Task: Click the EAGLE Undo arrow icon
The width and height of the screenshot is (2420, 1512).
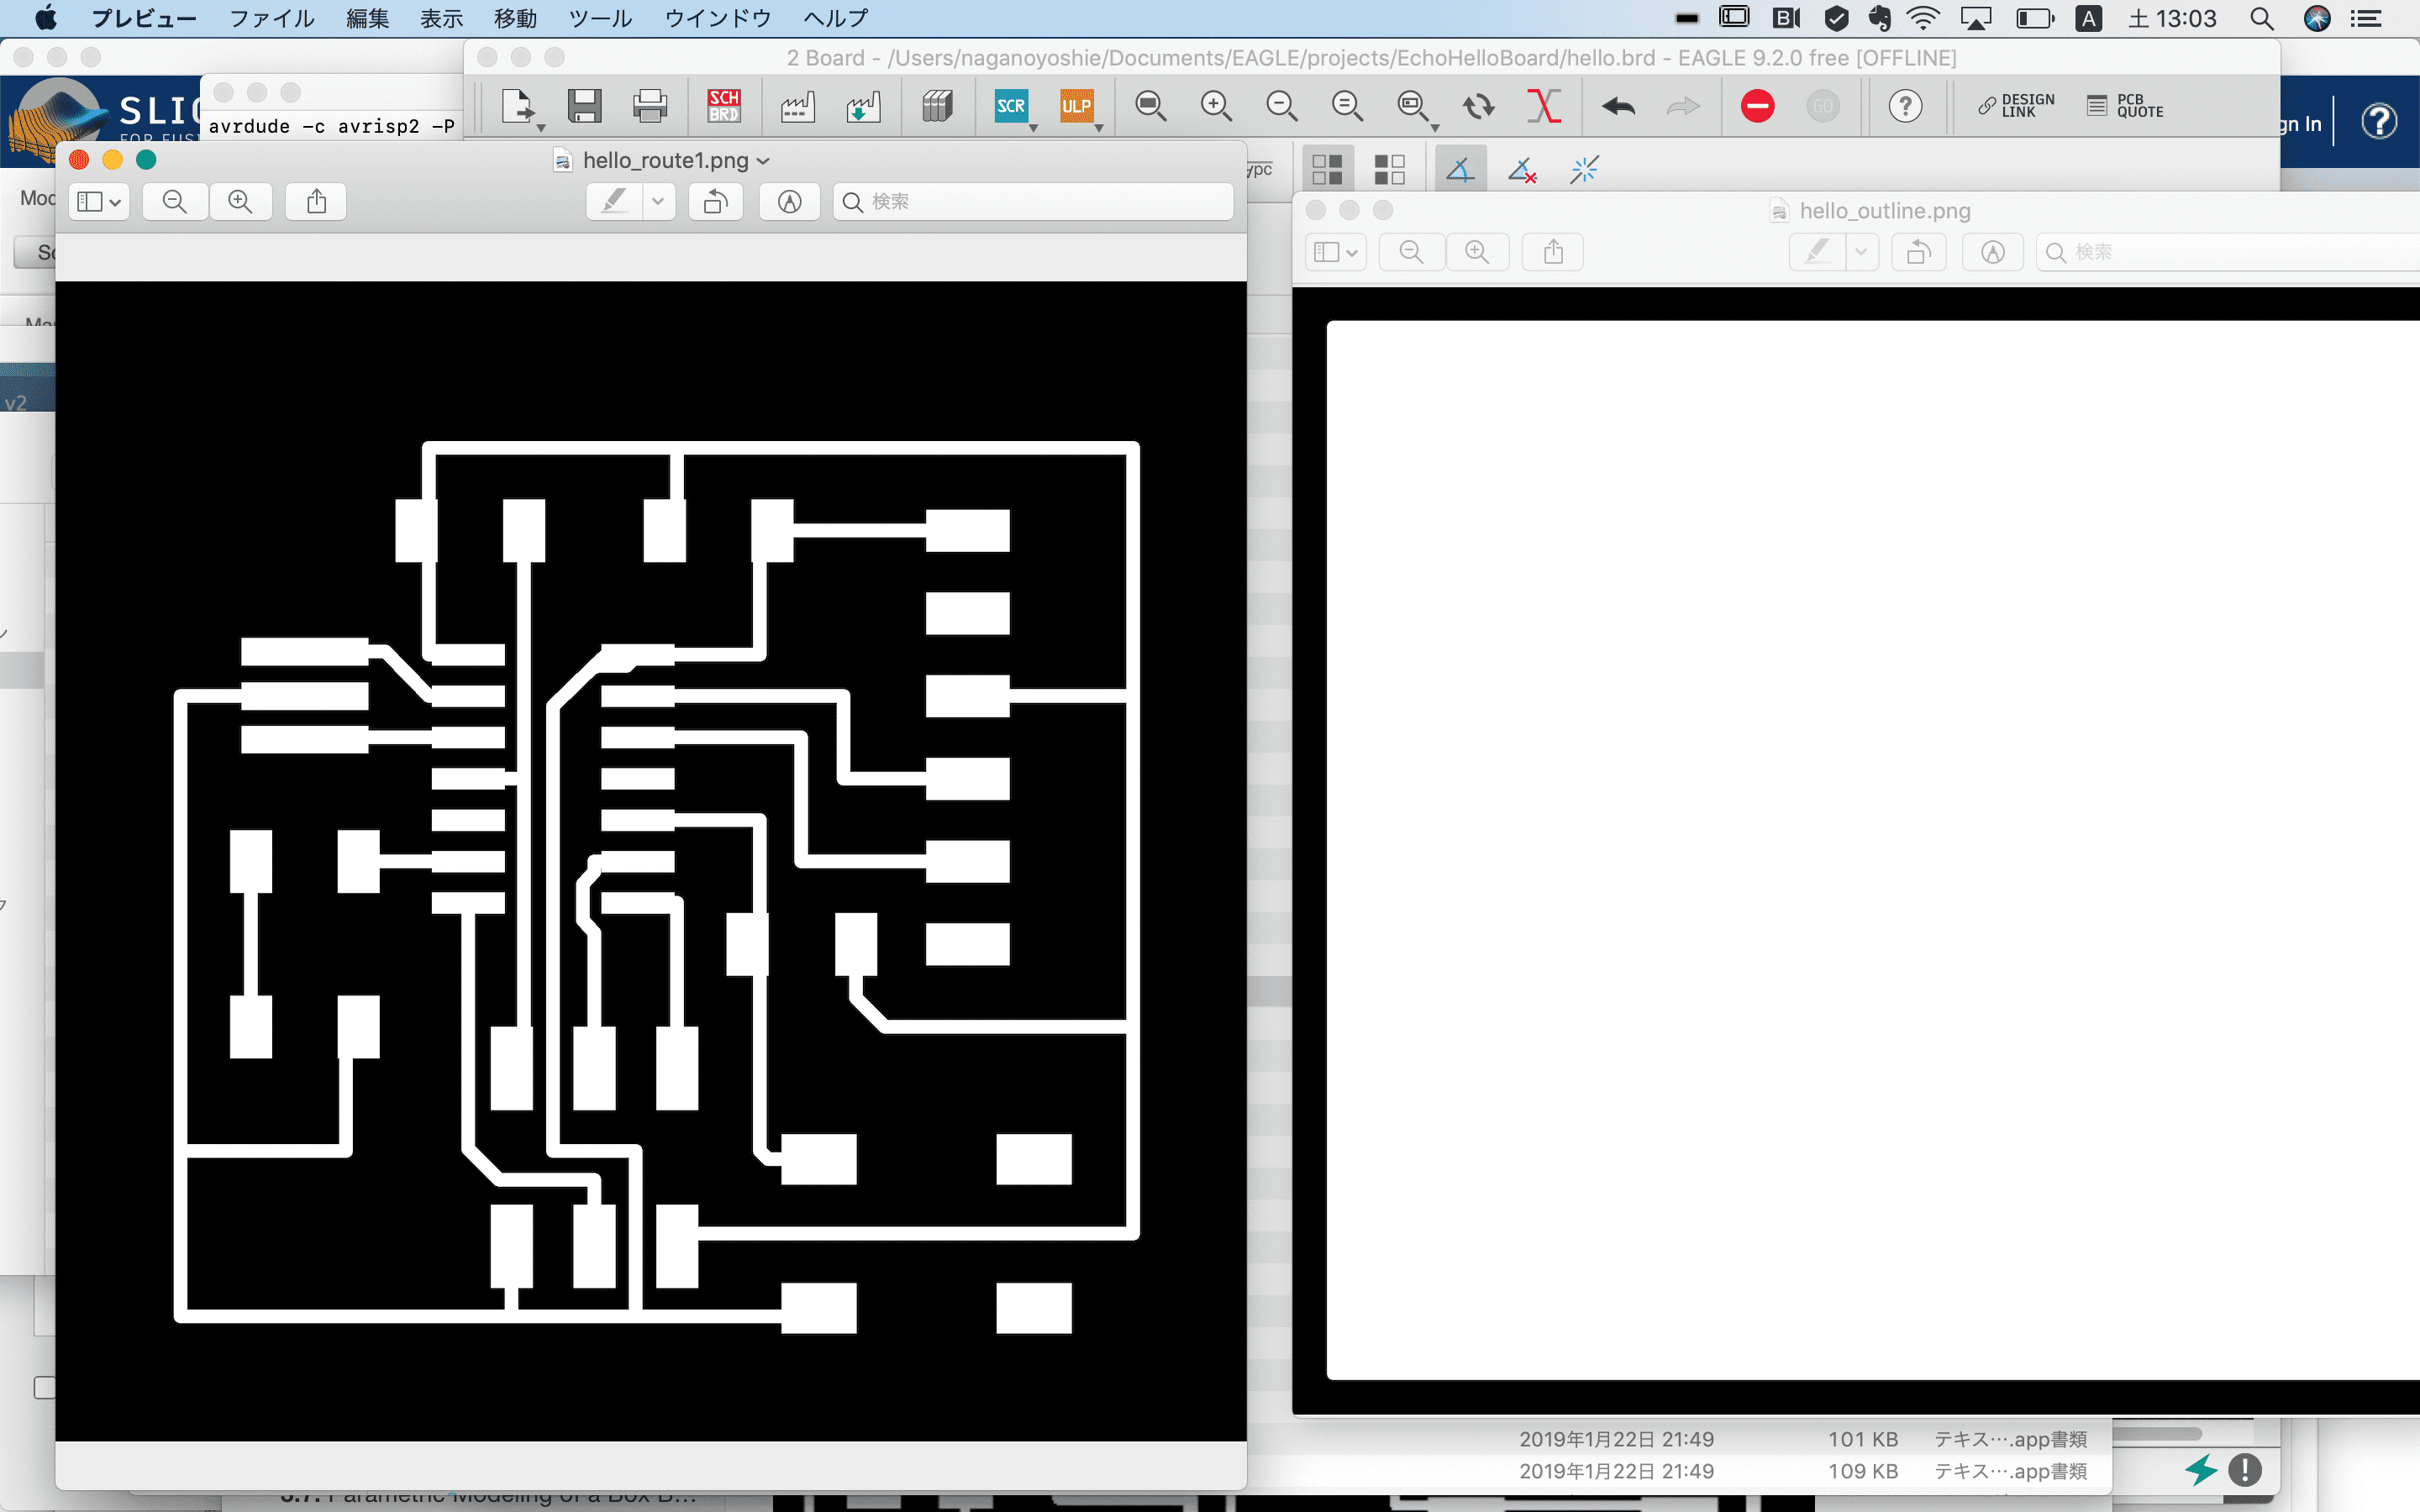Action: click(1618, 105)
